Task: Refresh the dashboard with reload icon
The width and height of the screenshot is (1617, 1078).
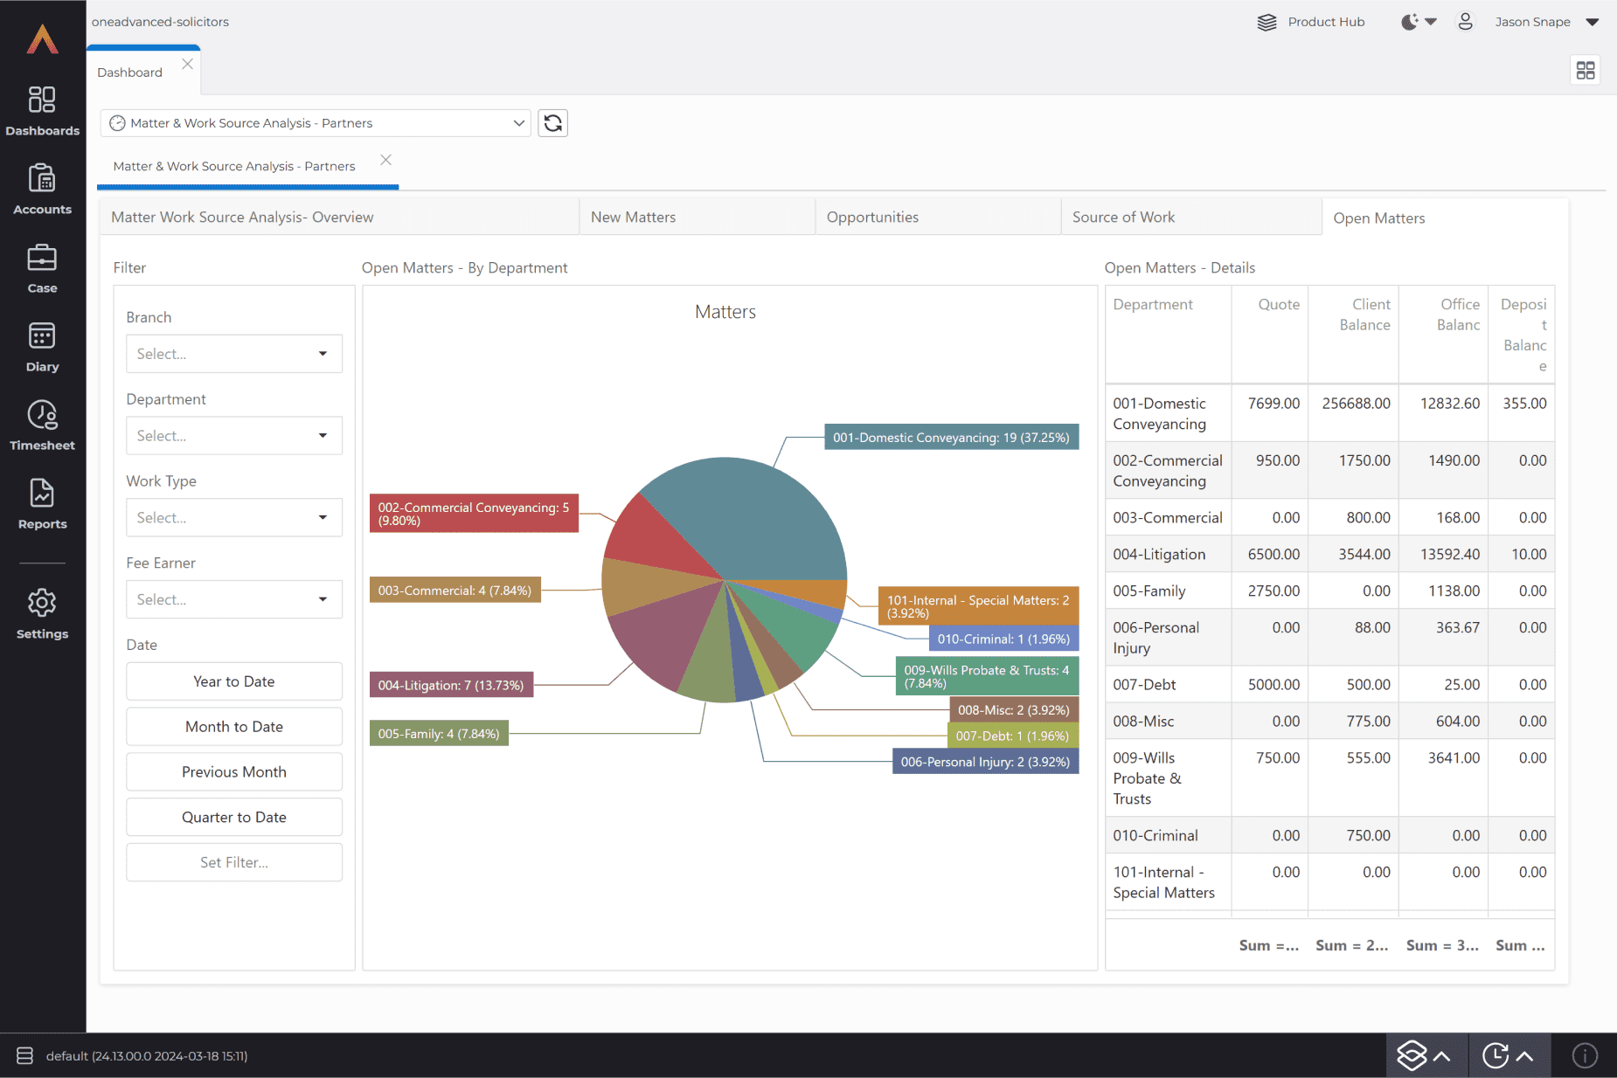Action: 552,123
